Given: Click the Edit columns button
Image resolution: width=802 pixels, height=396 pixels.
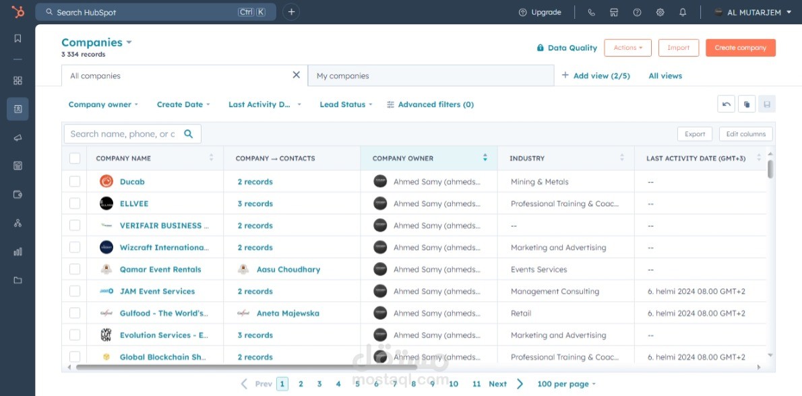Looking at the screenshot, I should [746, 134].
